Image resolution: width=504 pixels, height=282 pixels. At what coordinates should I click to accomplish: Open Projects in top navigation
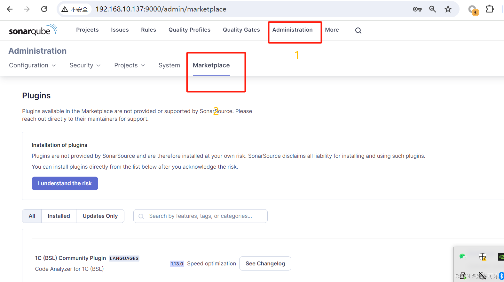pos(87,30)
